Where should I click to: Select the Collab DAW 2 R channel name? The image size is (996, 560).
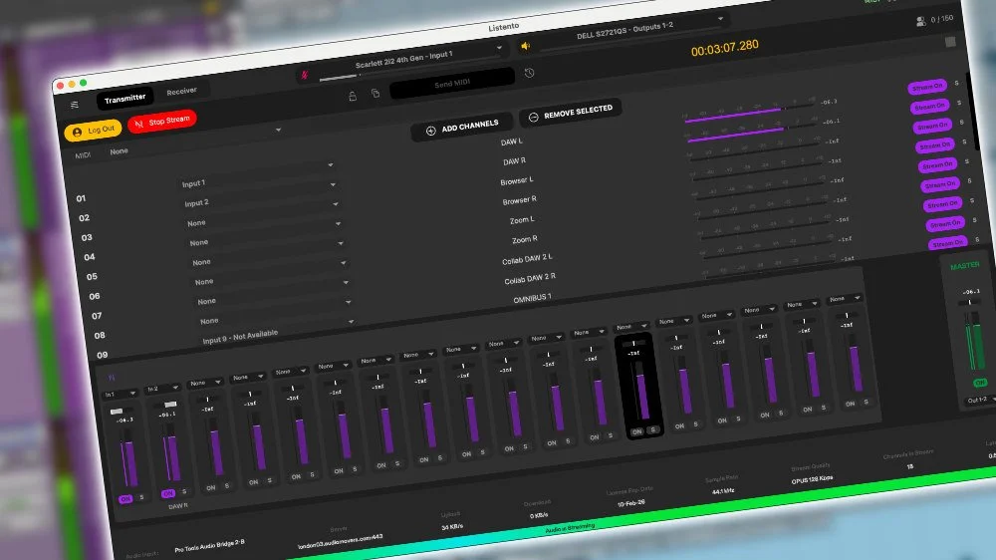pyautogui.click(x=530, y=278)
